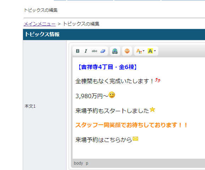Image resolution: width=205 pixels, height=170 pixels.
Task: Select the eraser remove-format tool
Action: [x=103, y=51]
